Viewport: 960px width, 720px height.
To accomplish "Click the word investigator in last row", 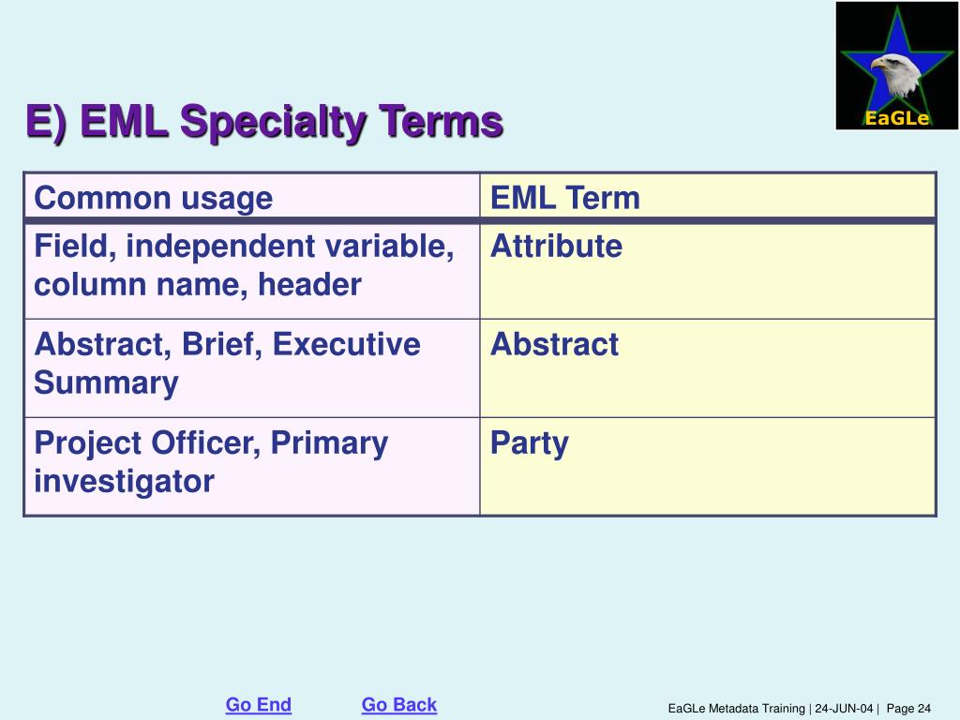I will pyautogui.click(x=125, y=481).
